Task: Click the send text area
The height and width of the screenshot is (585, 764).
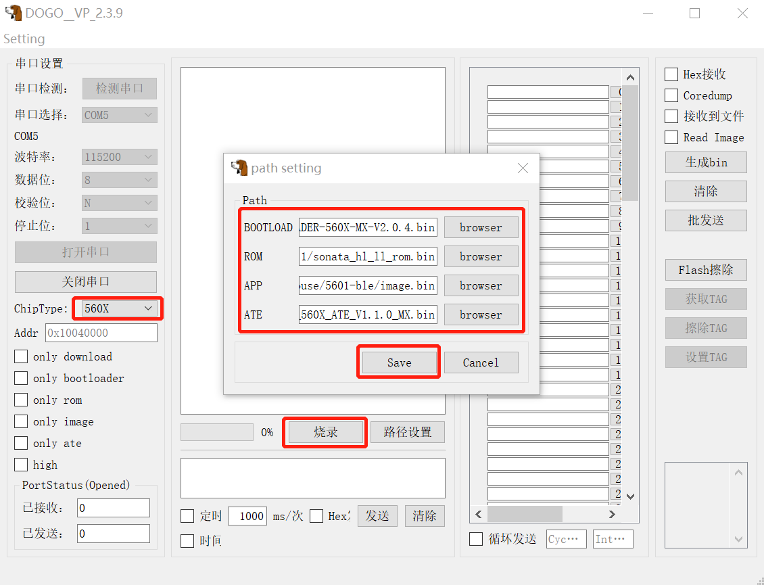Action: click(x=313, y=478)
